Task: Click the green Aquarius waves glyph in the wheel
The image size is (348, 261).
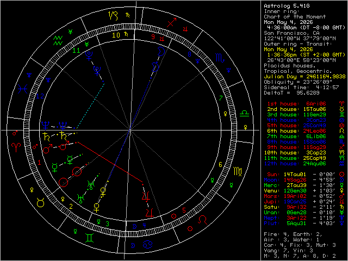Action: pos(58,40)
